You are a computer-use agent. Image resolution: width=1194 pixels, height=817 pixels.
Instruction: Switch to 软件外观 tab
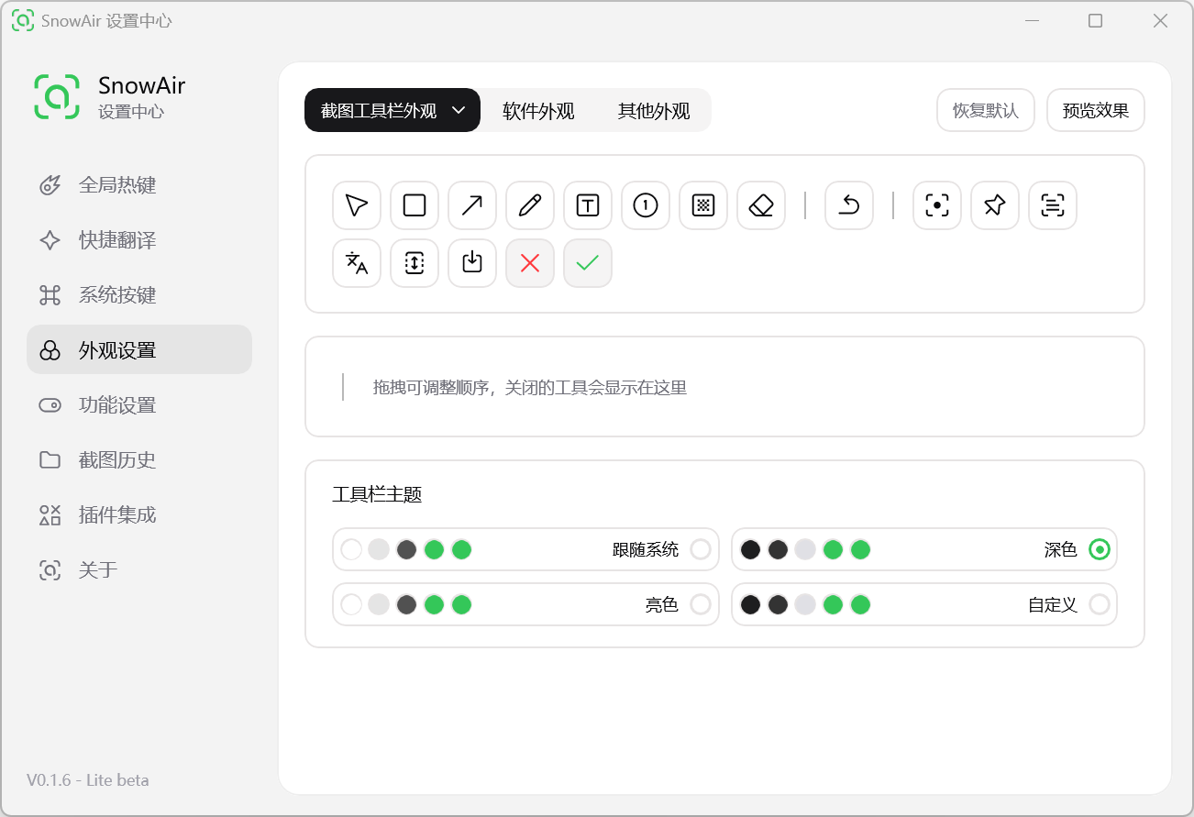(x=538, y=111)
